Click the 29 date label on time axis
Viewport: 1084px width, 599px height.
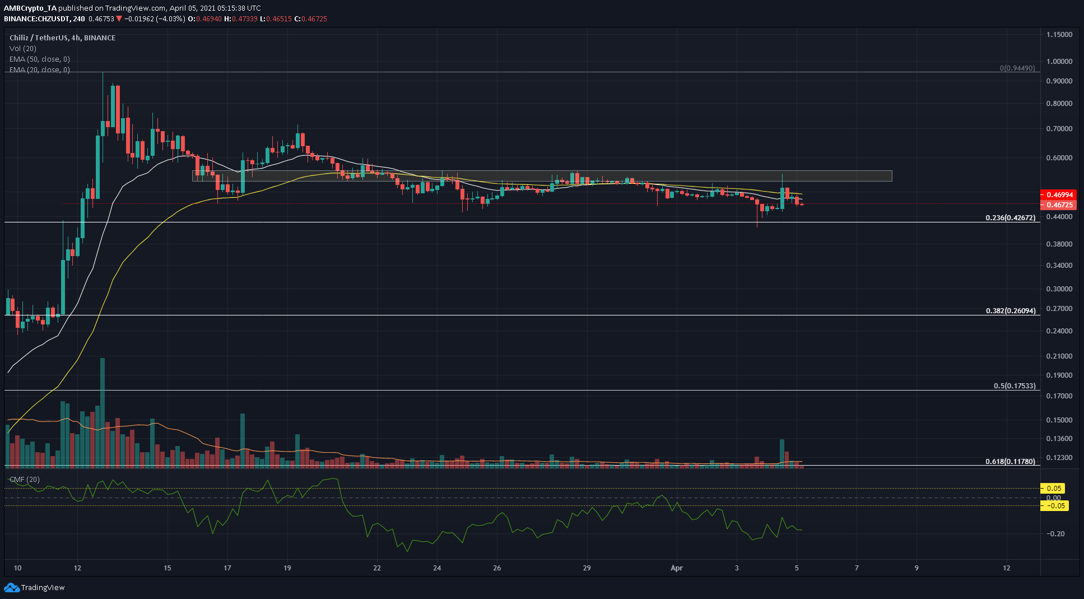click(x=587, y=568)
